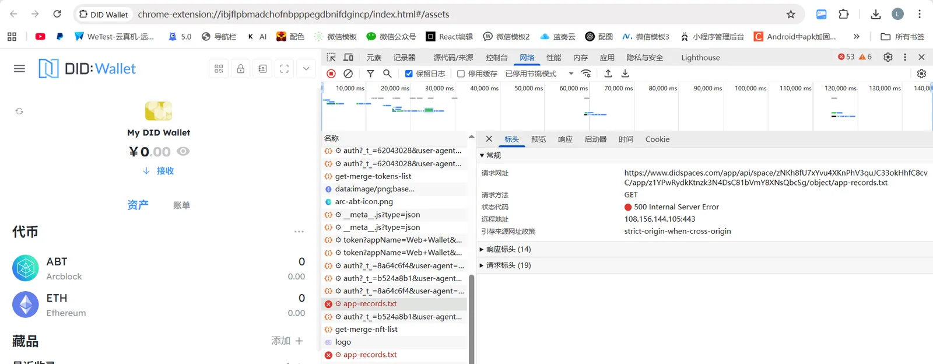Click the import HAR upload icon
This screenshot has width=933, height=364.
pos(608,73)
